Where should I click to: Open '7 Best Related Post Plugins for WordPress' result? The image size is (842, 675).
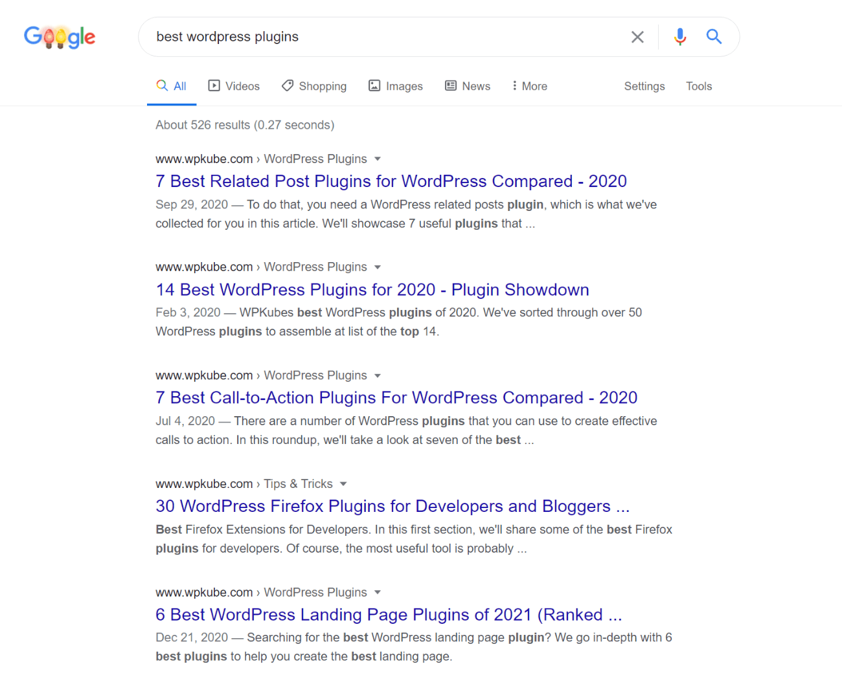click(391, 181)
